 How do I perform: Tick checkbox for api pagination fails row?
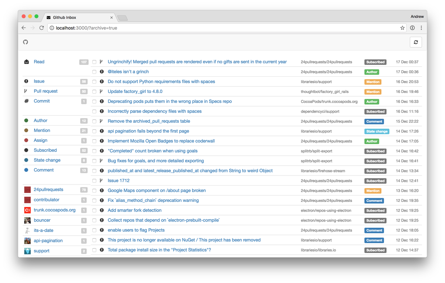point(94,131)
